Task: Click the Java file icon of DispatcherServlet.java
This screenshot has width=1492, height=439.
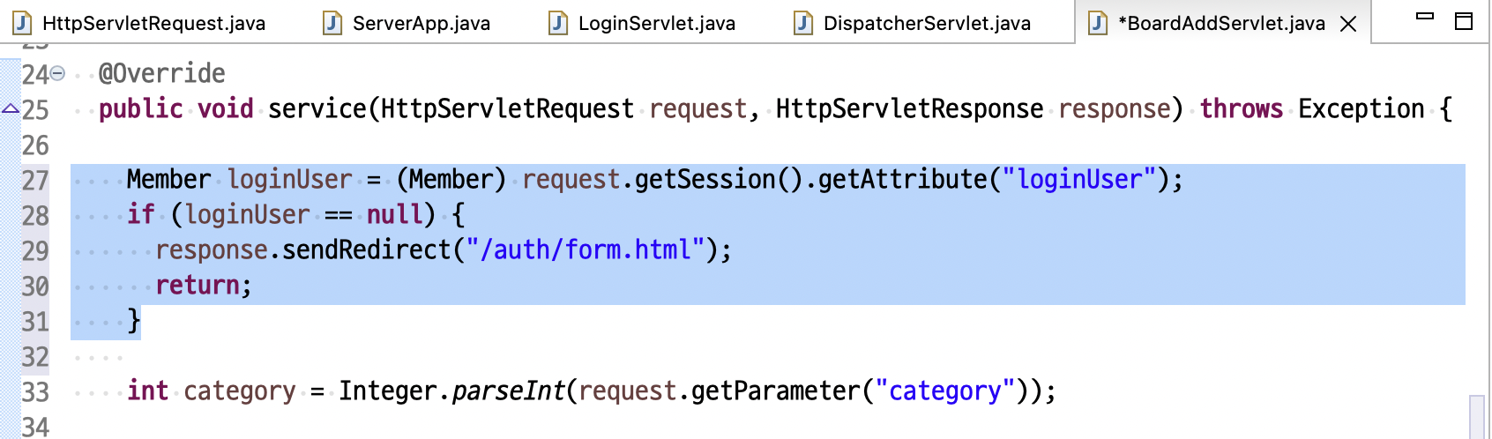Action: 802,23
